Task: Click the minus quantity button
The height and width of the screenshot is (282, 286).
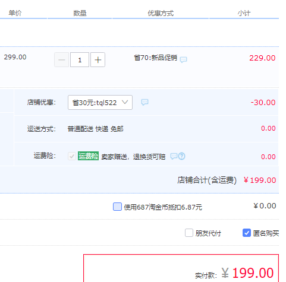Action: click(62, 60)
